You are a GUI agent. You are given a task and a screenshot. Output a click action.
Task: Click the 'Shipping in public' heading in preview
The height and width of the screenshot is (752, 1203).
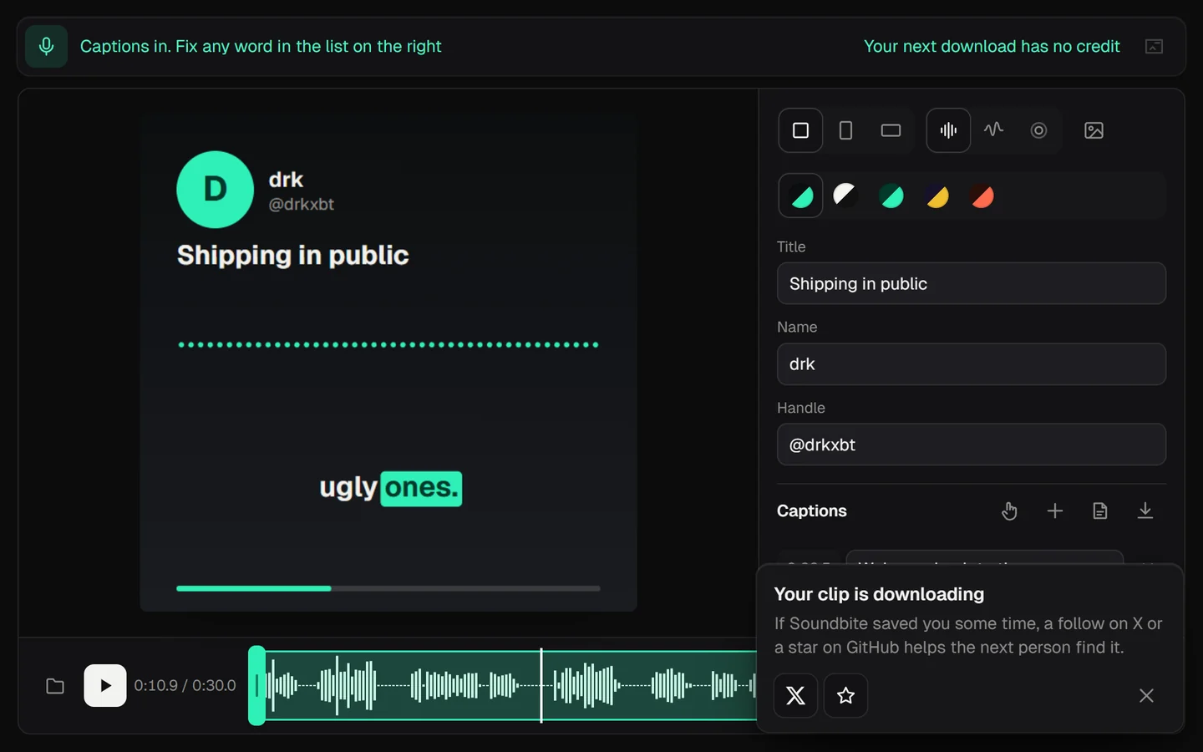(x=293, y=256)
